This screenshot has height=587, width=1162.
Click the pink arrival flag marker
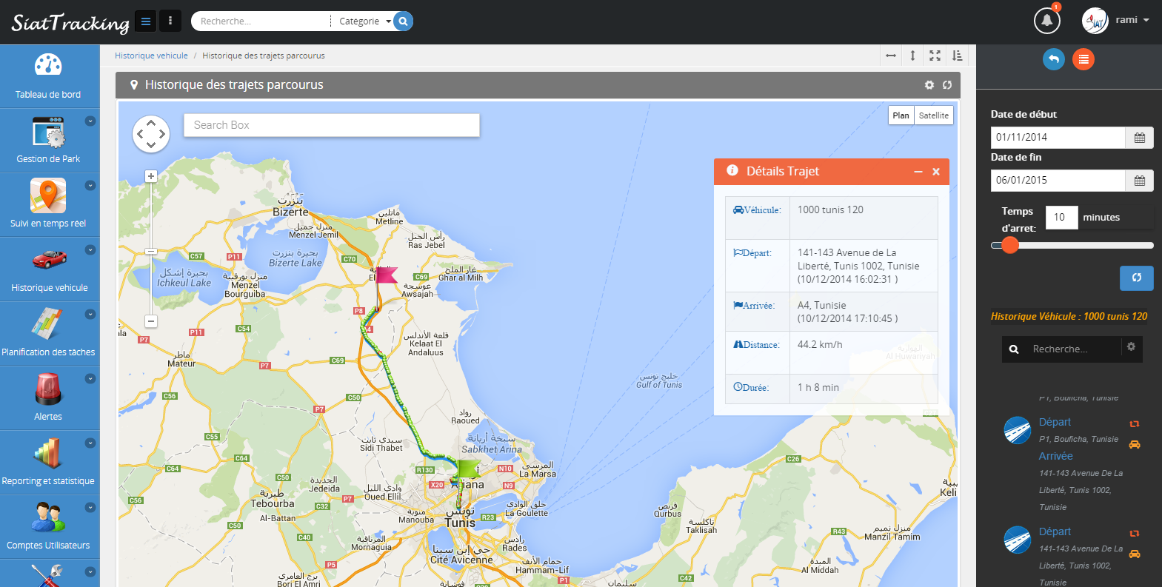(385, 275)
